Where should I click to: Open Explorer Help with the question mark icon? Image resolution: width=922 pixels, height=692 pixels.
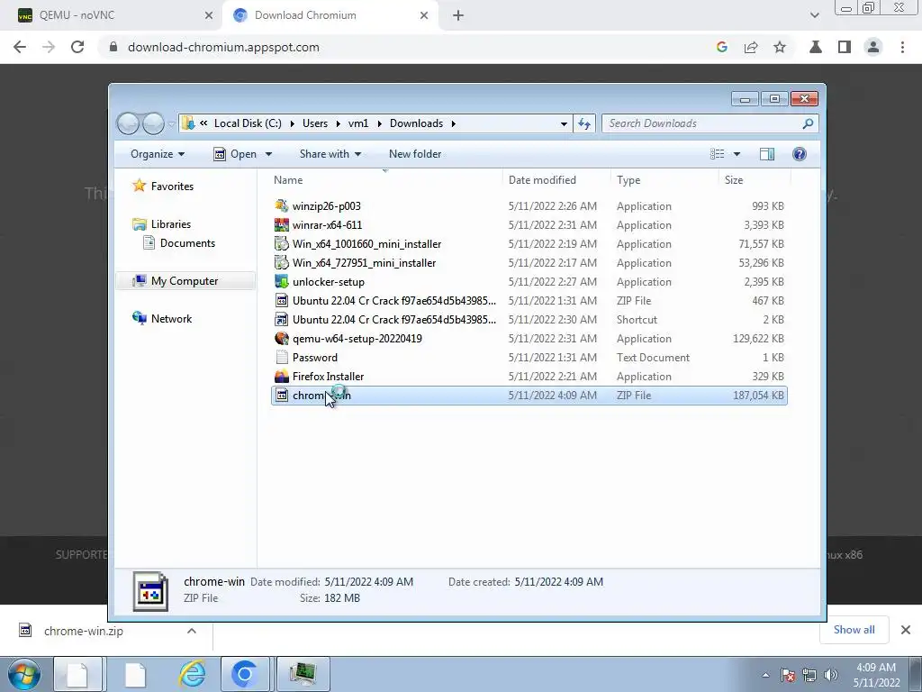click(800, 154)
